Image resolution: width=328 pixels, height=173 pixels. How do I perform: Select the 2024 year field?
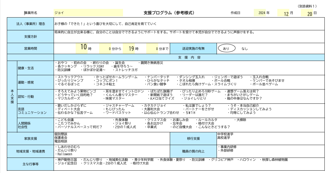(260, 13)
